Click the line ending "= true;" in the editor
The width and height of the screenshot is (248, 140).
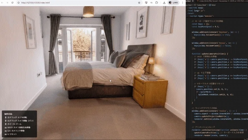212,35
